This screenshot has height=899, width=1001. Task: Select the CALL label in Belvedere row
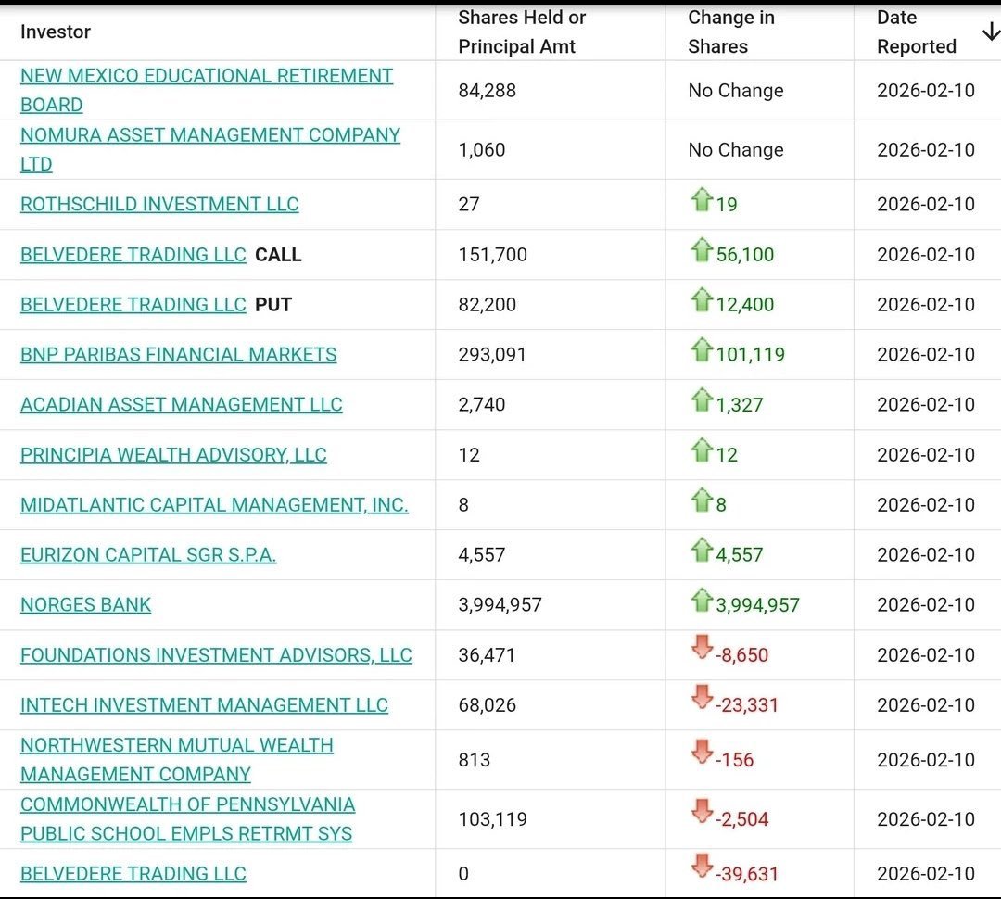[278, 255]
